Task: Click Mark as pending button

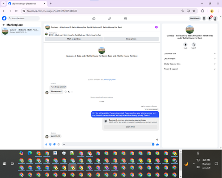Action: tap(74, 39)
